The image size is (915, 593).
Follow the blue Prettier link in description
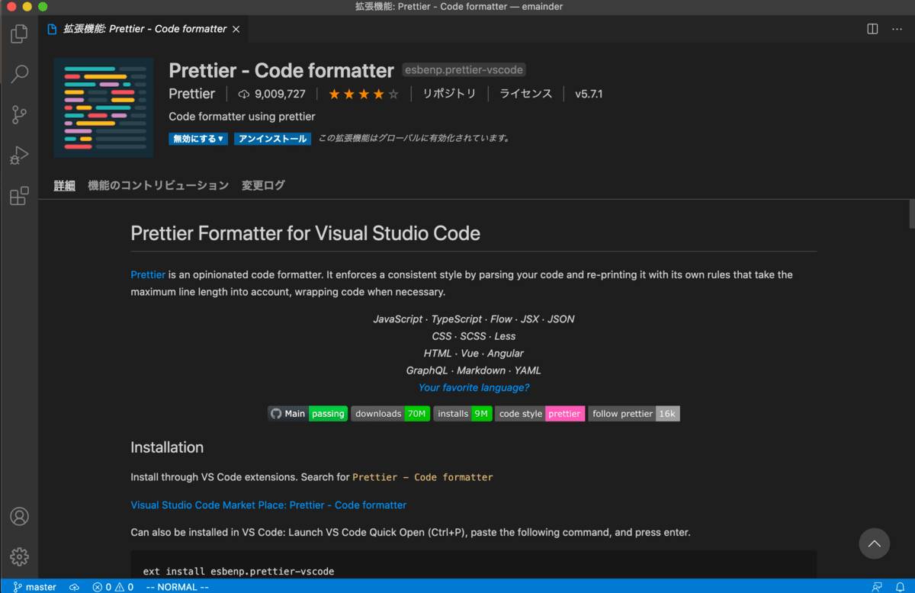148,274
